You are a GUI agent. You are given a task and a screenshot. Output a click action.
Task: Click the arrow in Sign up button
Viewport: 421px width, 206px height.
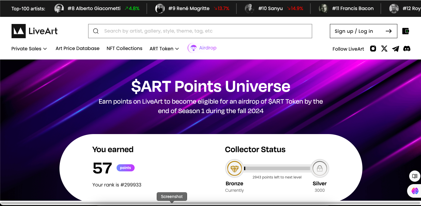tap(389, 31)
